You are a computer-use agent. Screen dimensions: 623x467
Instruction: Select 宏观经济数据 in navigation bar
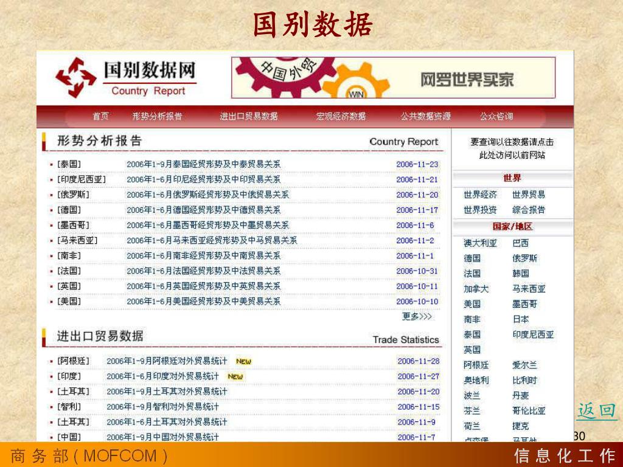[x=341, y=116]
